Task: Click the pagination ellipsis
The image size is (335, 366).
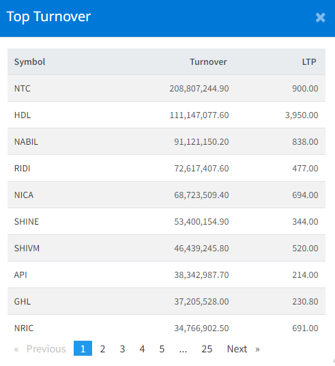Action: (183, 349)
